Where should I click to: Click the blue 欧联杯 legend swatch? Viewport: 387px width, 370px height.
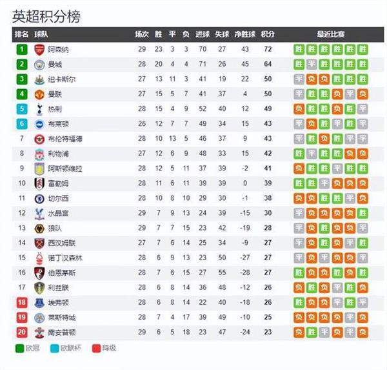click(54, 349)
